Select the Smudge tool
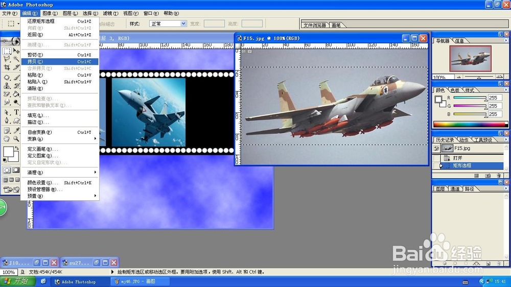 click(x=7, y=102)
